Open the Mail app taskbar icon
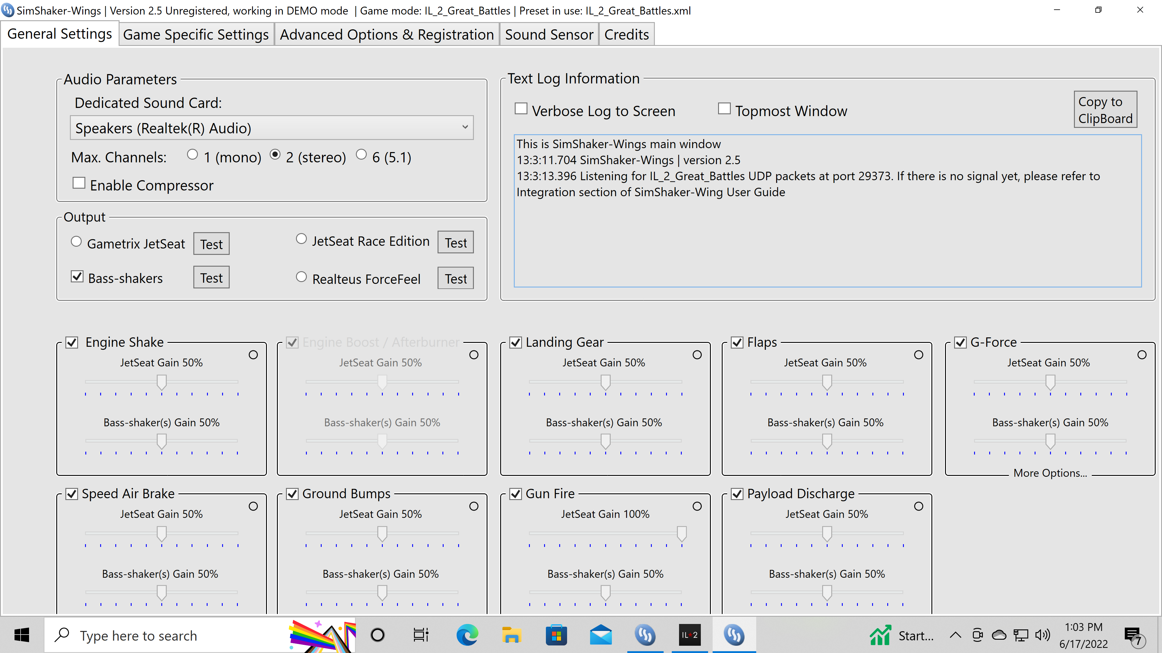Viewport: 1162px width, 653px height. [x=600, y=635]
